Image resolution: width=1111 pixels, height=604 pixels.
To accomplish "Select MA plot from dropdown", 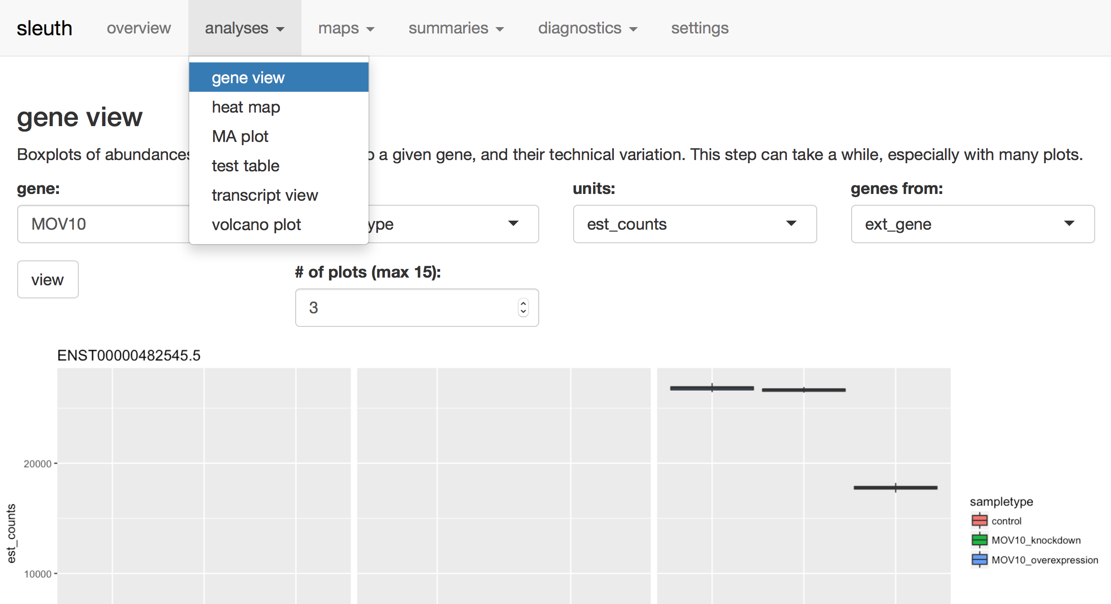I will click(x=240, y=136).
